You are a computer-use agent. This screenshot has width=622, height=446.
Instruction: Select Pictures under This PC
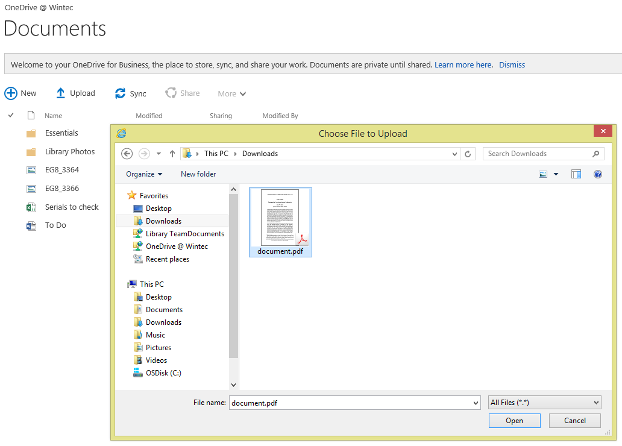(159, 348)
